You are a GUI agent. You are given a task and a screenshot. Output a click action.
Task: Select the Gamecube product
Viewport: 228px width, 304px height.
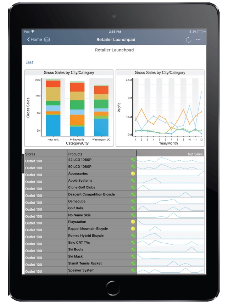tap(77, 201)
